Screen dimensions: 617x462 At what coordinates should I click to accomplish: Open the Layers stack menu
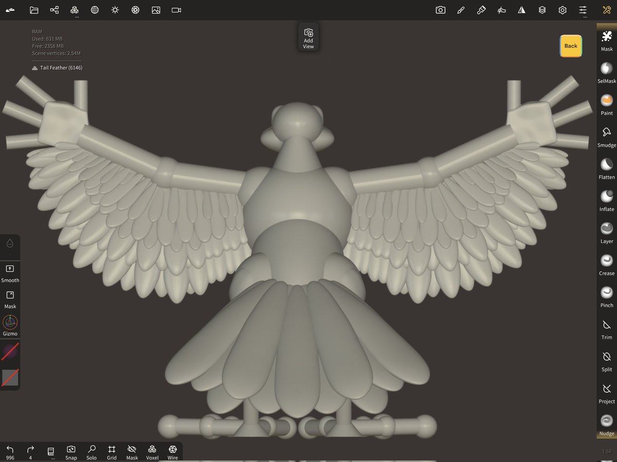(542, 10)
